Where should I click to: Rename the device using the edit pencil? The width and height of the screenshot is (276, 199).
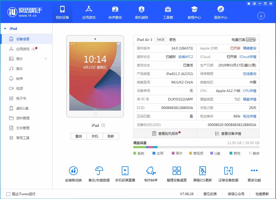click(x=103, y=125)
